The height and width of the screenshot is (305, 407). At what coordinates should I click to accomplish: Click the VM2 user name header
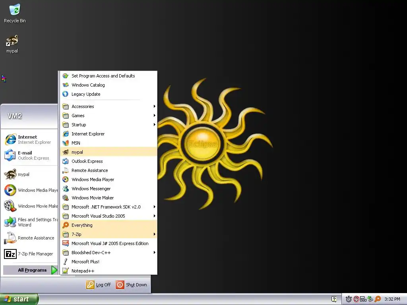(15, 116)
